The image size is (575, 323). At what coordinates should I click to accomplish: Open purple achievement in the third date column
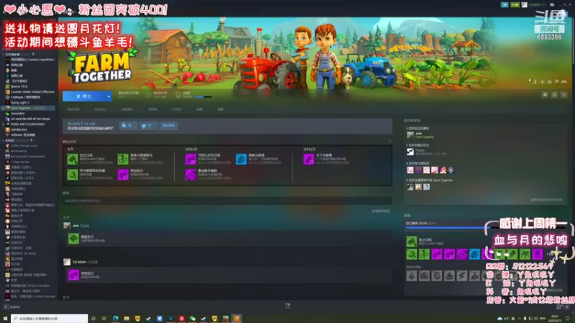(x=309, y=159)
